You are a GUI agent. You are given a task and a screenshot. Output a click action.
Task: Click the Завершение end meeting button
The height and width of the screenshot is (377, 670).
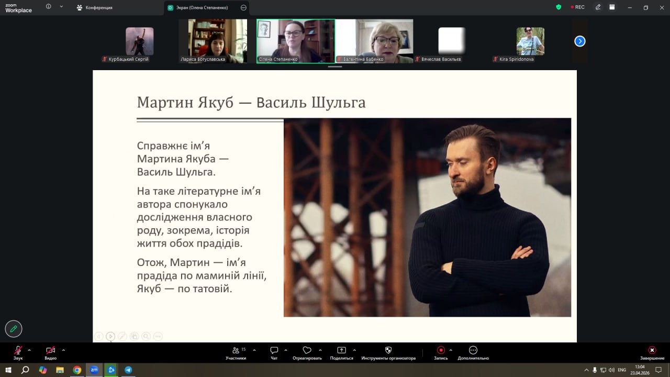tap(652, 351)
